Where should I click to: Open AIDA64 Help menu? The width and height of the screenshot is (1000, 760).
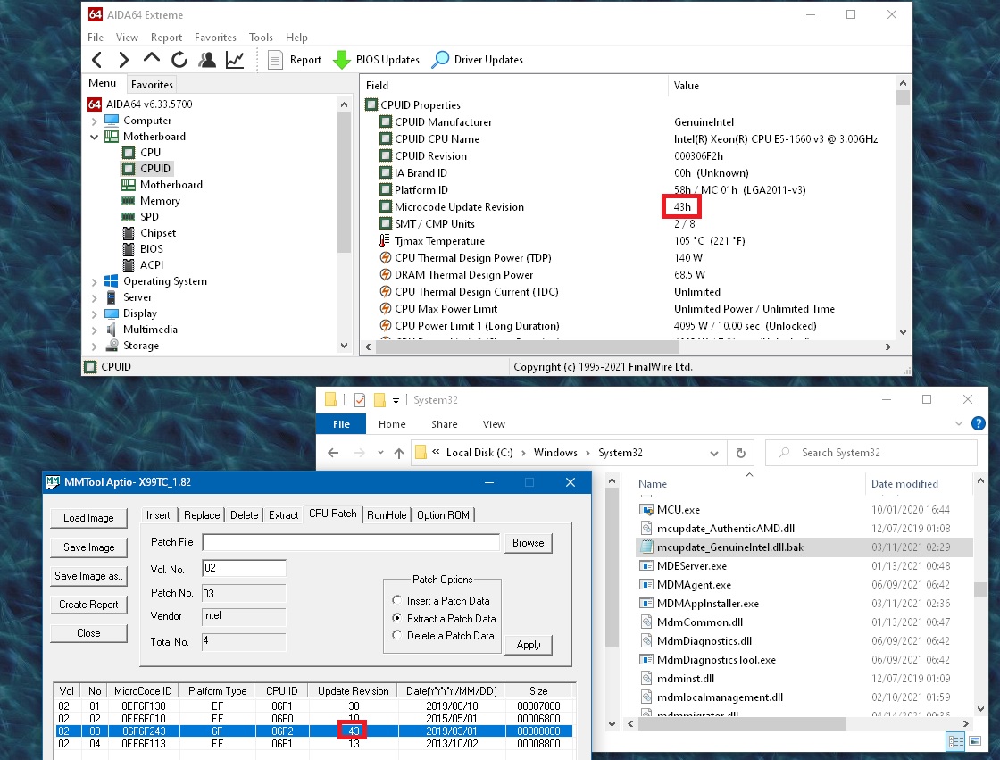(x=296, y=37)
